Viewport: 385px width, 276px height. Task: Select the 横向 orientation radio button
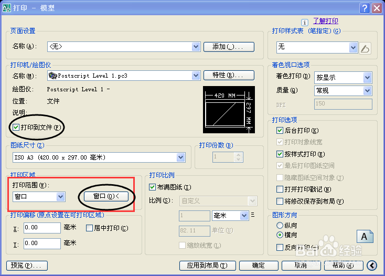coord(280,235)
